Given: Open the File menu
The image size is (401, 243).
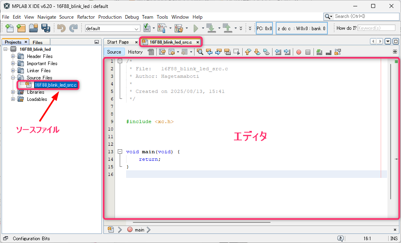Looking at the screenshot, I should pos(6,17).
